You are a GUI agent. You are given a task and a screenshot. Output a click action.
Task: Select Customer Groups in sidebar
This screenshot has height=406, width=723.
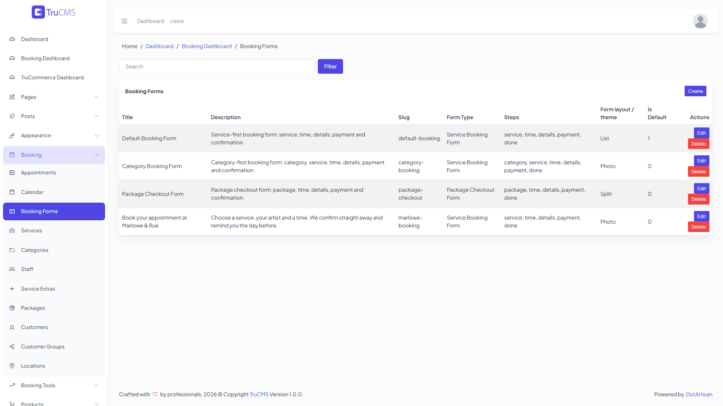pos(54,347)
